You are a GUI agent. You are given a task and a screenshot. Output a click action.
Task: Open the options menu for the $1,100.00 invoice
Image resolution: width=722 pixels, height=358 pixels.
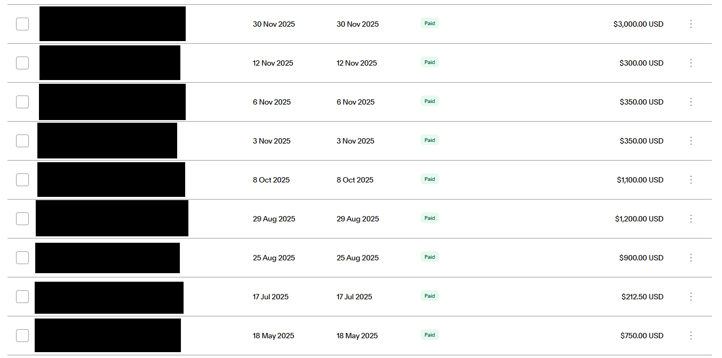[x=691, y=180]
